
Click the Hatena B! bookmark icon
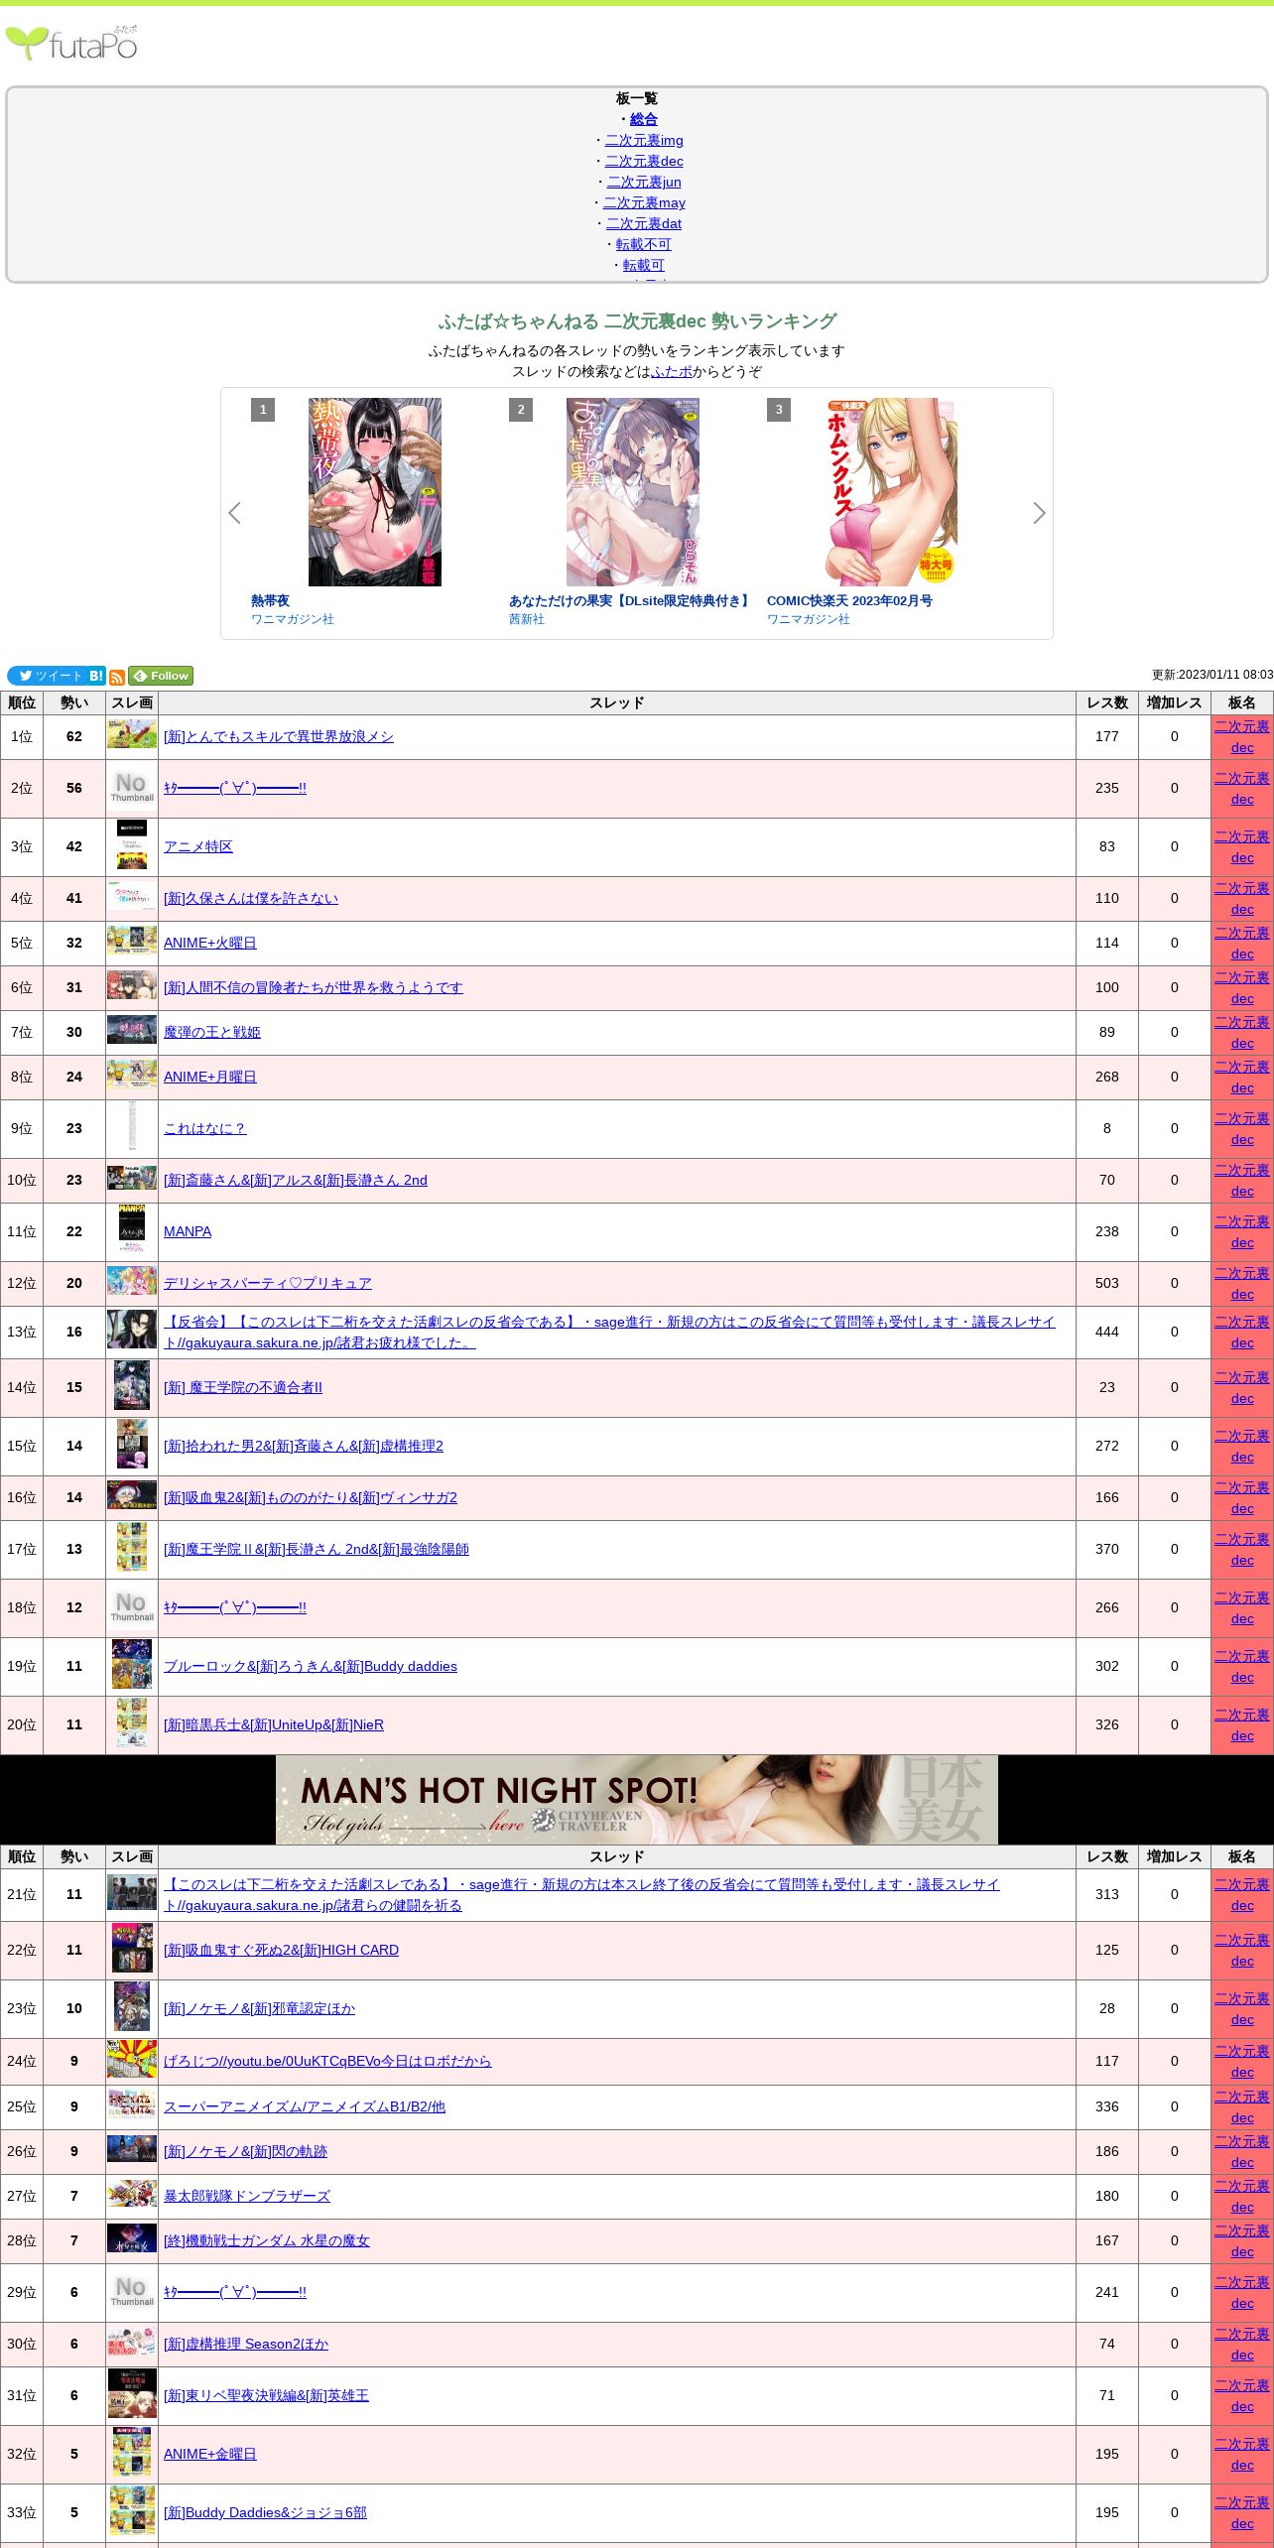click(96, 676)
